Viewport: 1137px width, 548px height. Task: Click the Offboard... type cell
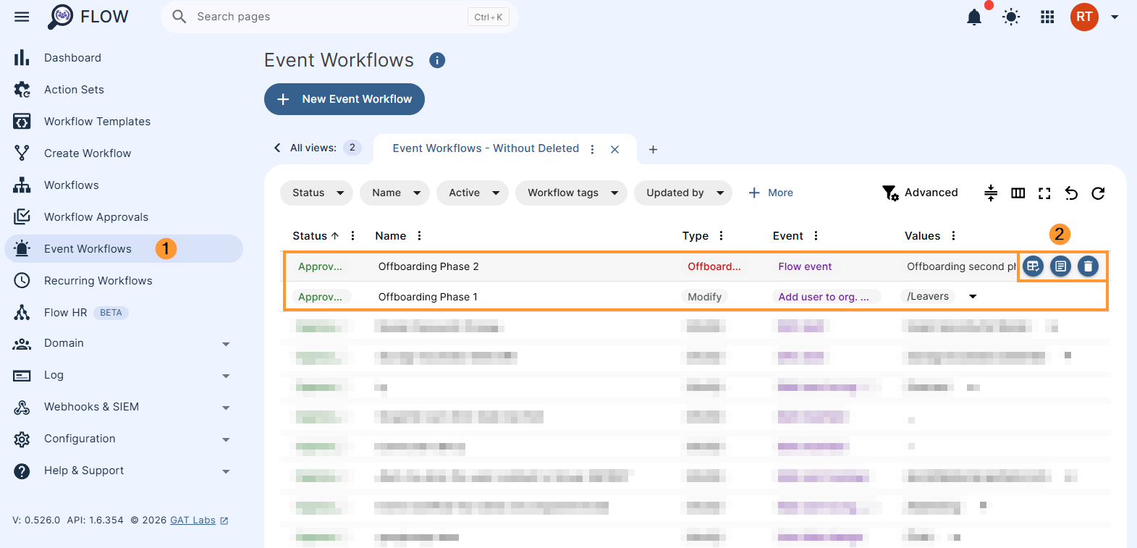click(x=714, y=266)
